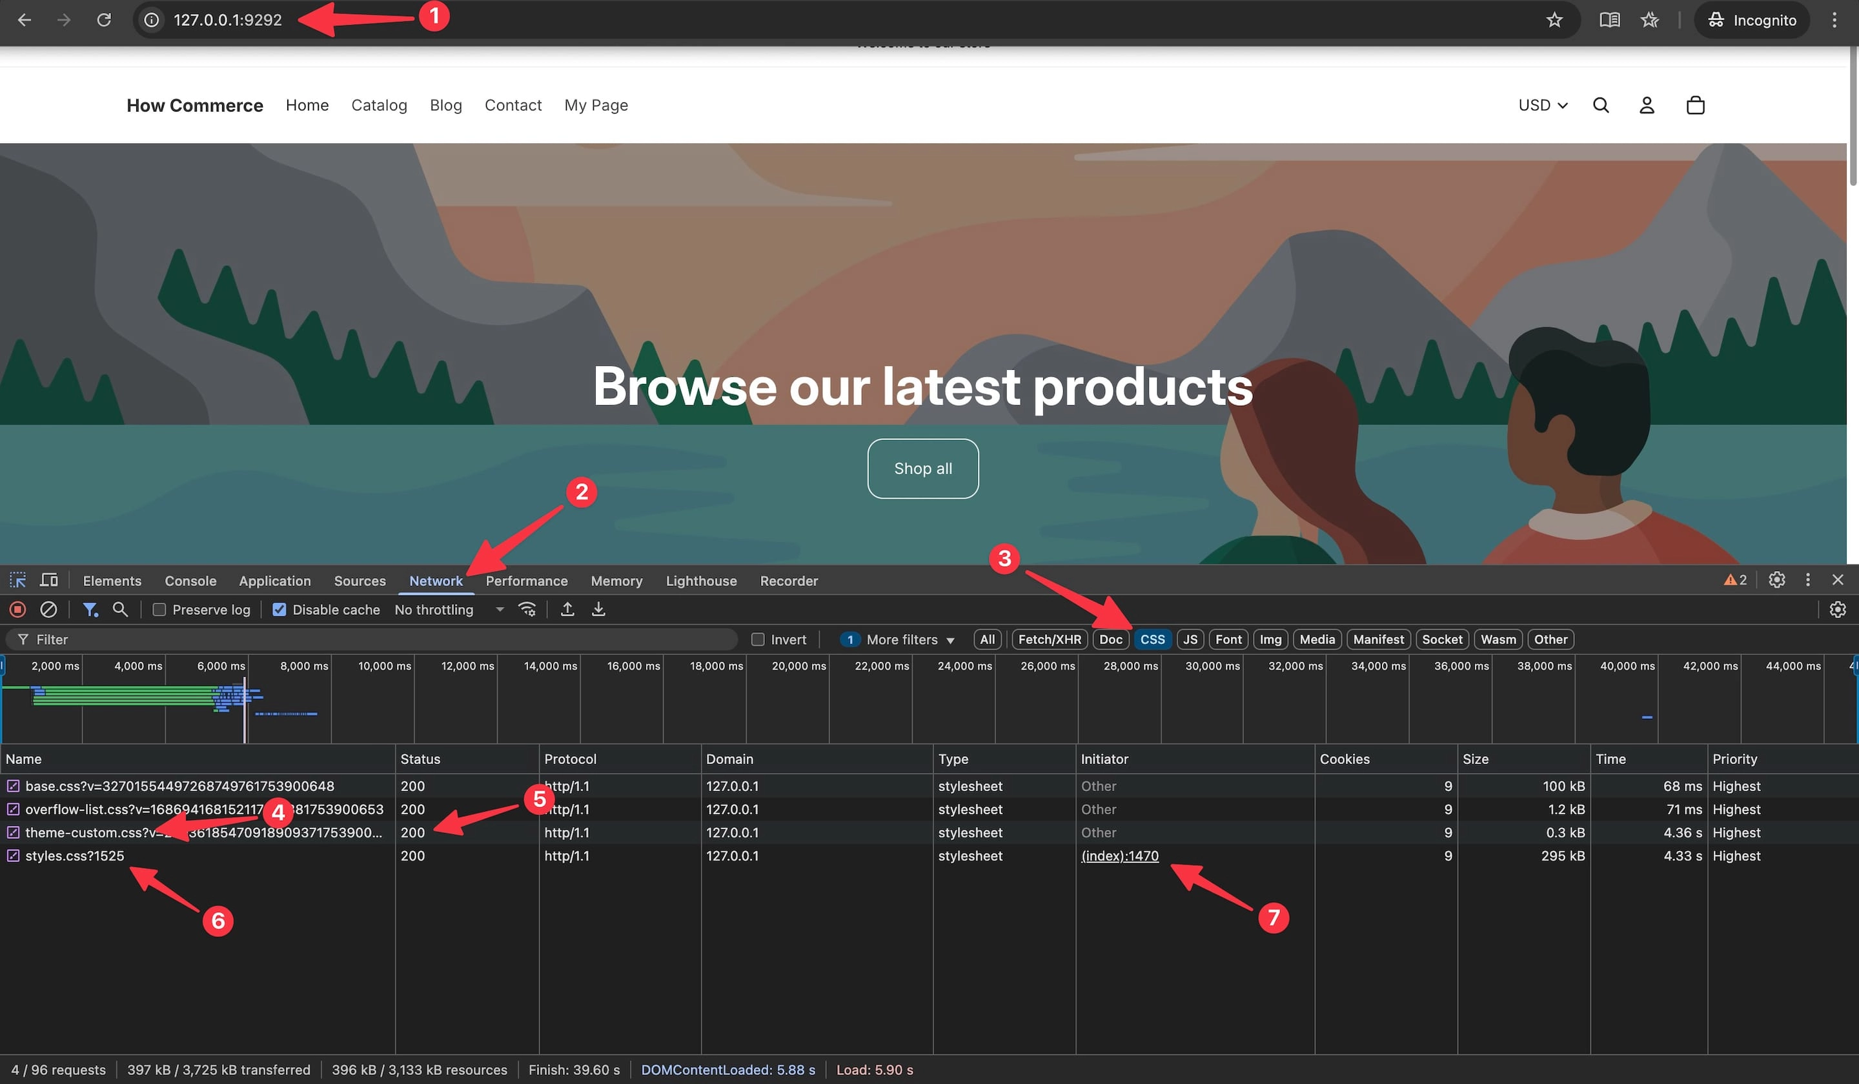
Task: Open Chrome three-dot menu
Action: [x=1834, y=20]
